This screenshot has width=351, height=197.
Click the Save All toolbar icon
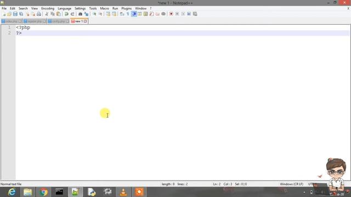click(x=21, y=14)
